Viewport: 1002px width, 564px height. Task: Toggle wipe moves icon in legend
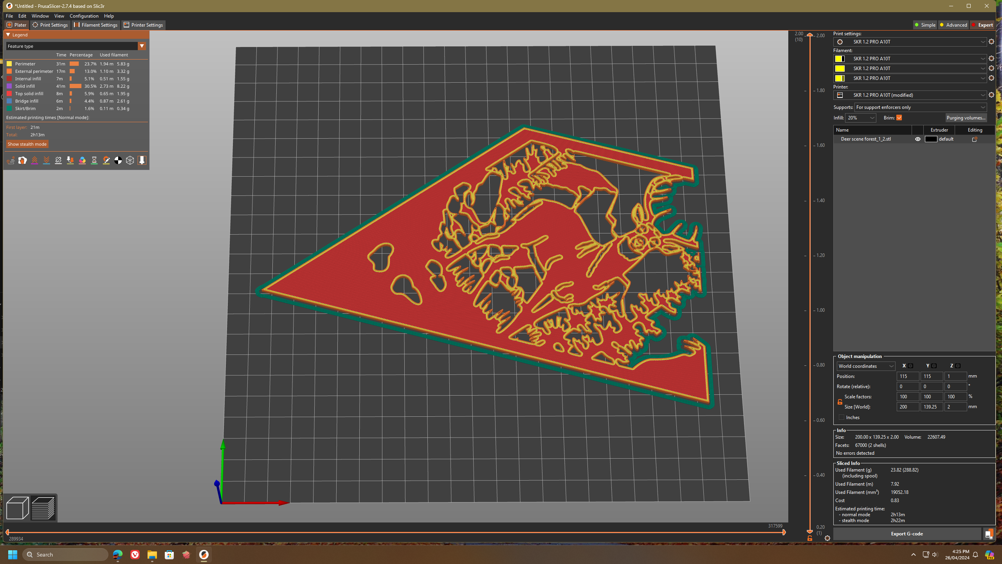[22, 160]
